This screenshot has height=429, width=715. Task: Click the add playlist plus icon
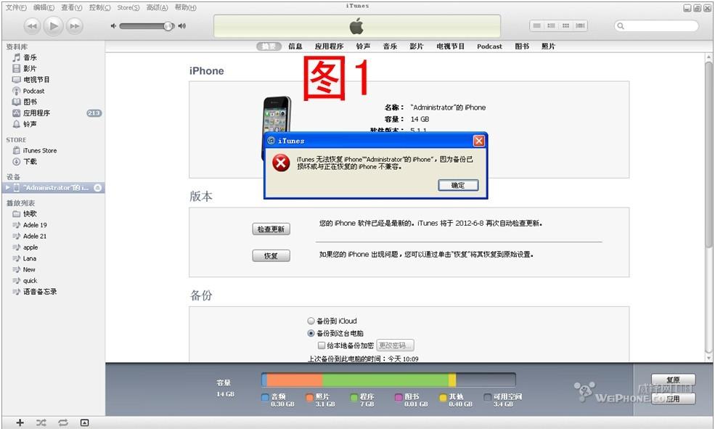pyautogui.click(x=20, y=422)
